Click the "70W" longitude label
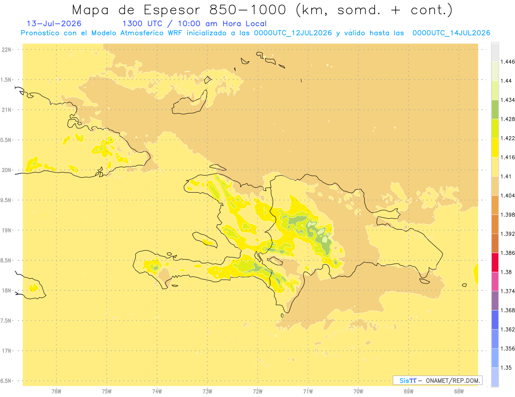Screen dimensions: 515x397 [x=358, y=391]
